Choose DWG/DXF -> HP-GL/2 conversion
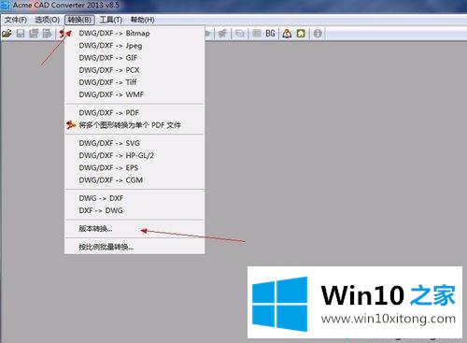 tap(134, 155)
